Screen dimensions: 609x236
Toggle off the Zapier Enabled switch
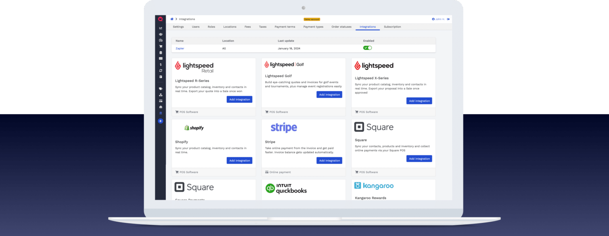pyautogui.click(x=368, y=48)
